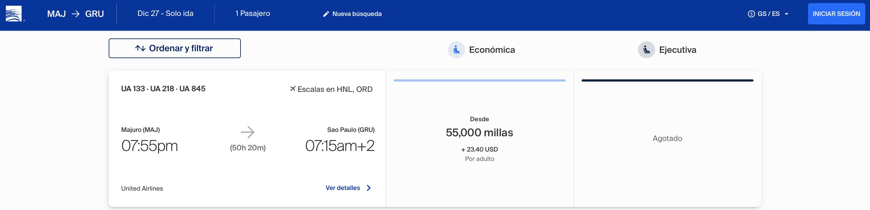Screen dimensions: 870x210
Task: Click the airplane icon next to Escalas en HNL, ORD
Action: [x=293, y=89]
